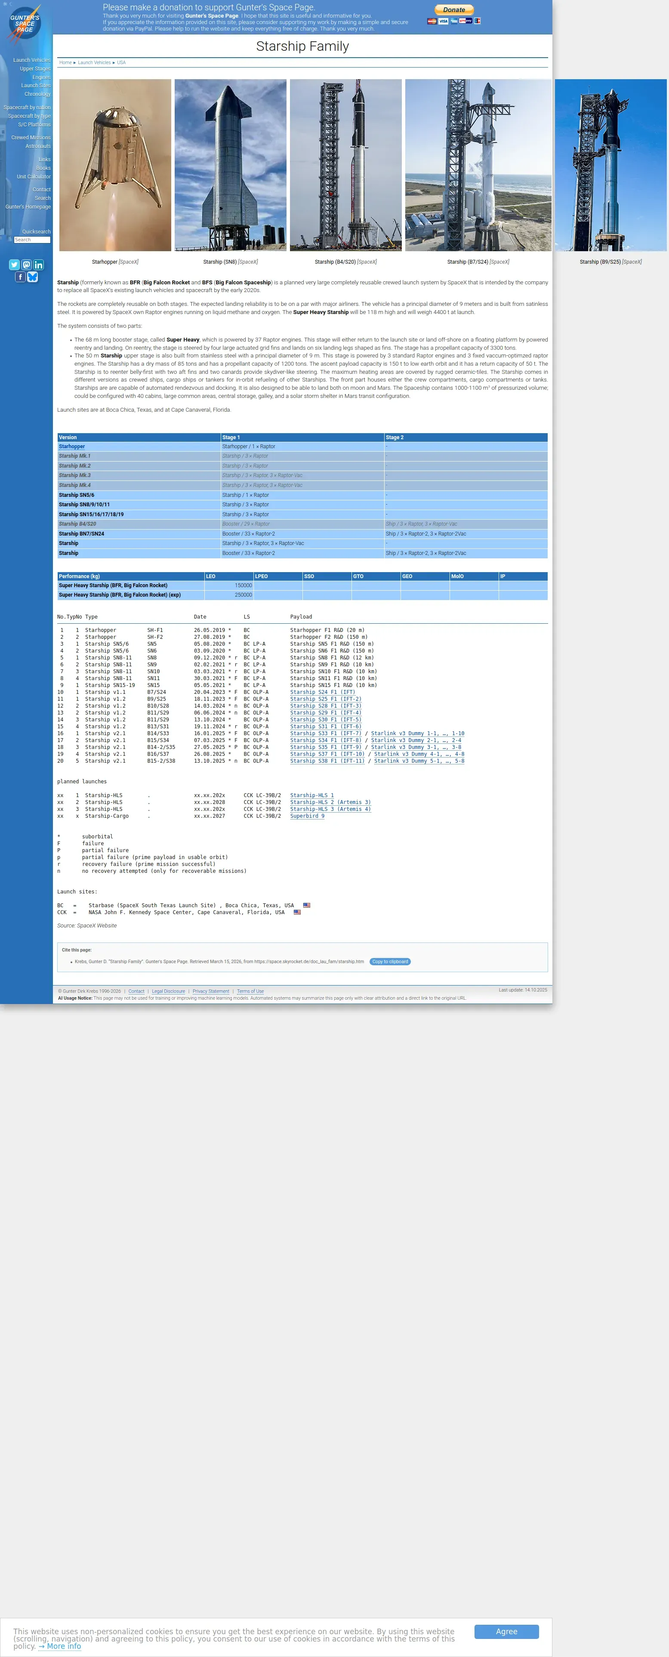669x1657 pixels.
Task: Open the Starship S34 F1 (IFT-8) payload link
Action: (326, 740)
